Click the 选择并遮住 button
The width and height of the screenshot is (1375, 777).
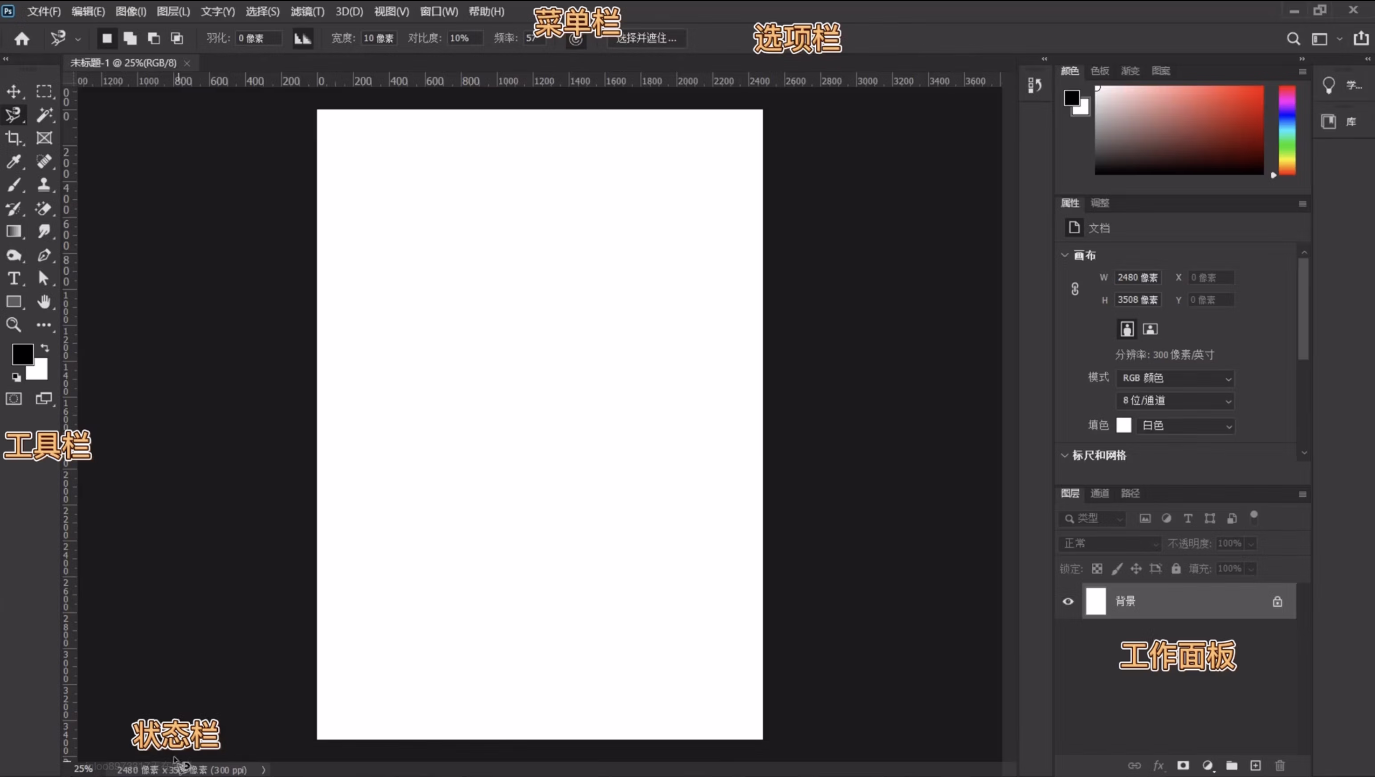(x=647, y=38)
